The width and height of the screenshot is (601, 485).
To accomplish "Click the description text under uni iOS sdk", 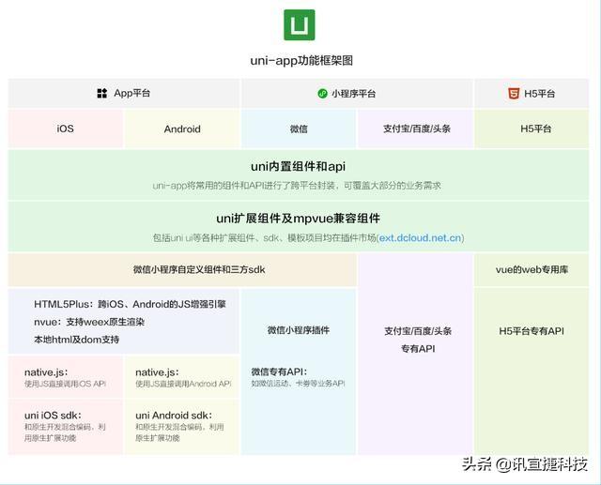I will click(x=65, y=432).
